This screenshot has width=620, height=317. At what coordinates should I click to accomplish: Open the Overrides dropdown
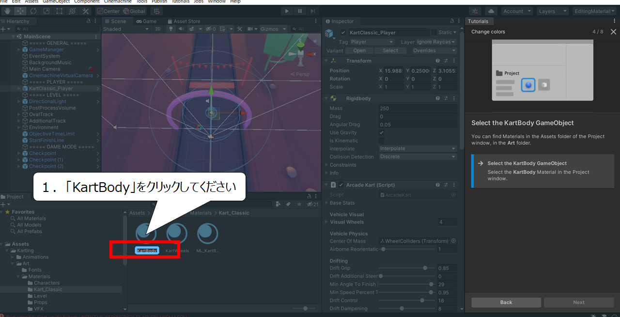click(x=434, y=50)
